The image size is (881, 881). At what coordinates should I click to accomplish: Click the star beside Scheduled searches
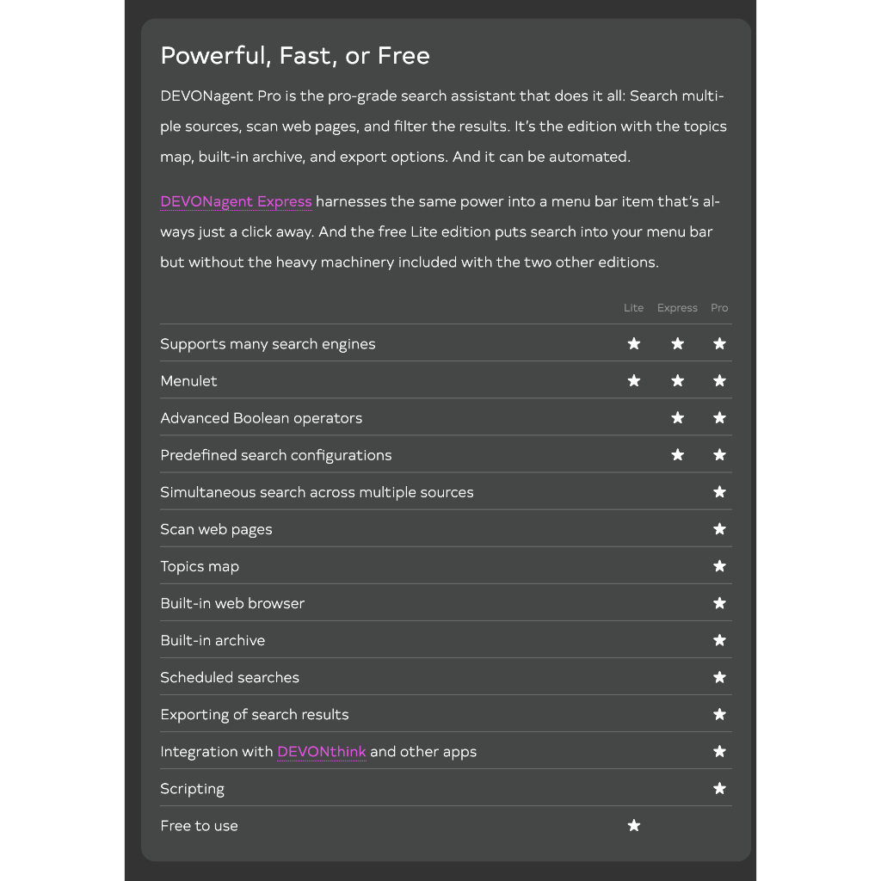coord(720,677)
